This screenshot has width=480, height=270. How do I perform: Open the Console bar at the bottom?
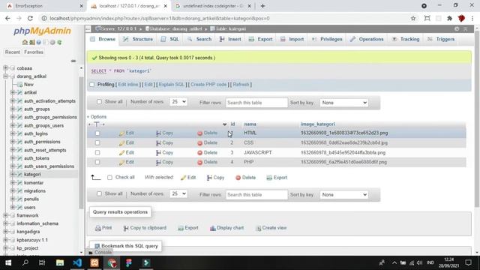tap(100, 253)
